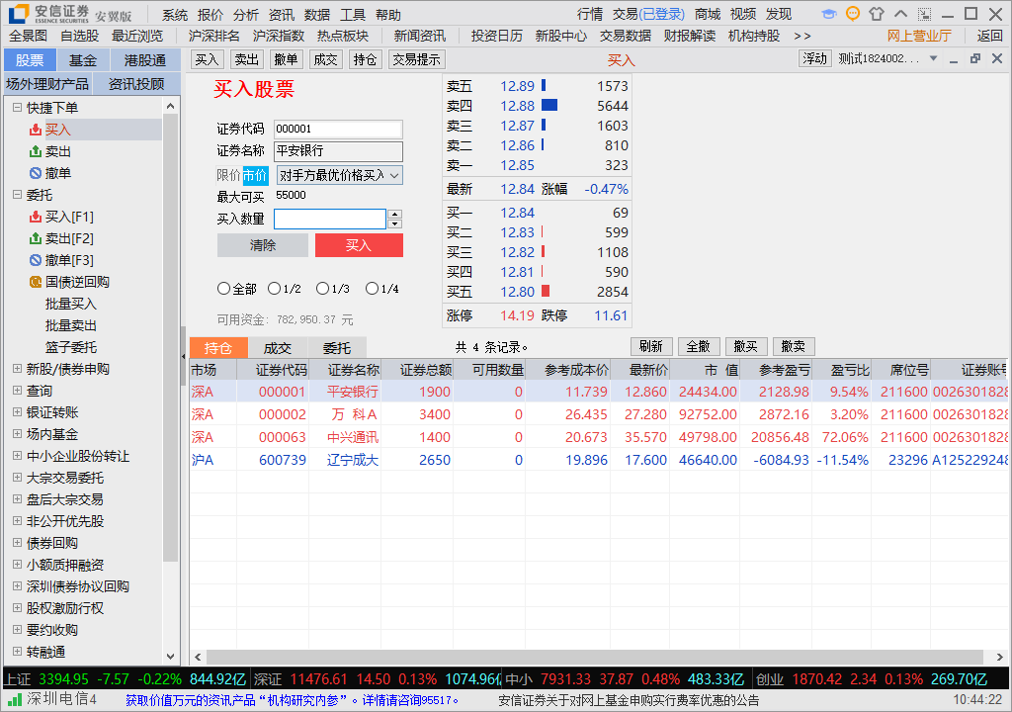Click the red 买入 submit button
This screenshot has width=1012, height=712.
(359, 245)
